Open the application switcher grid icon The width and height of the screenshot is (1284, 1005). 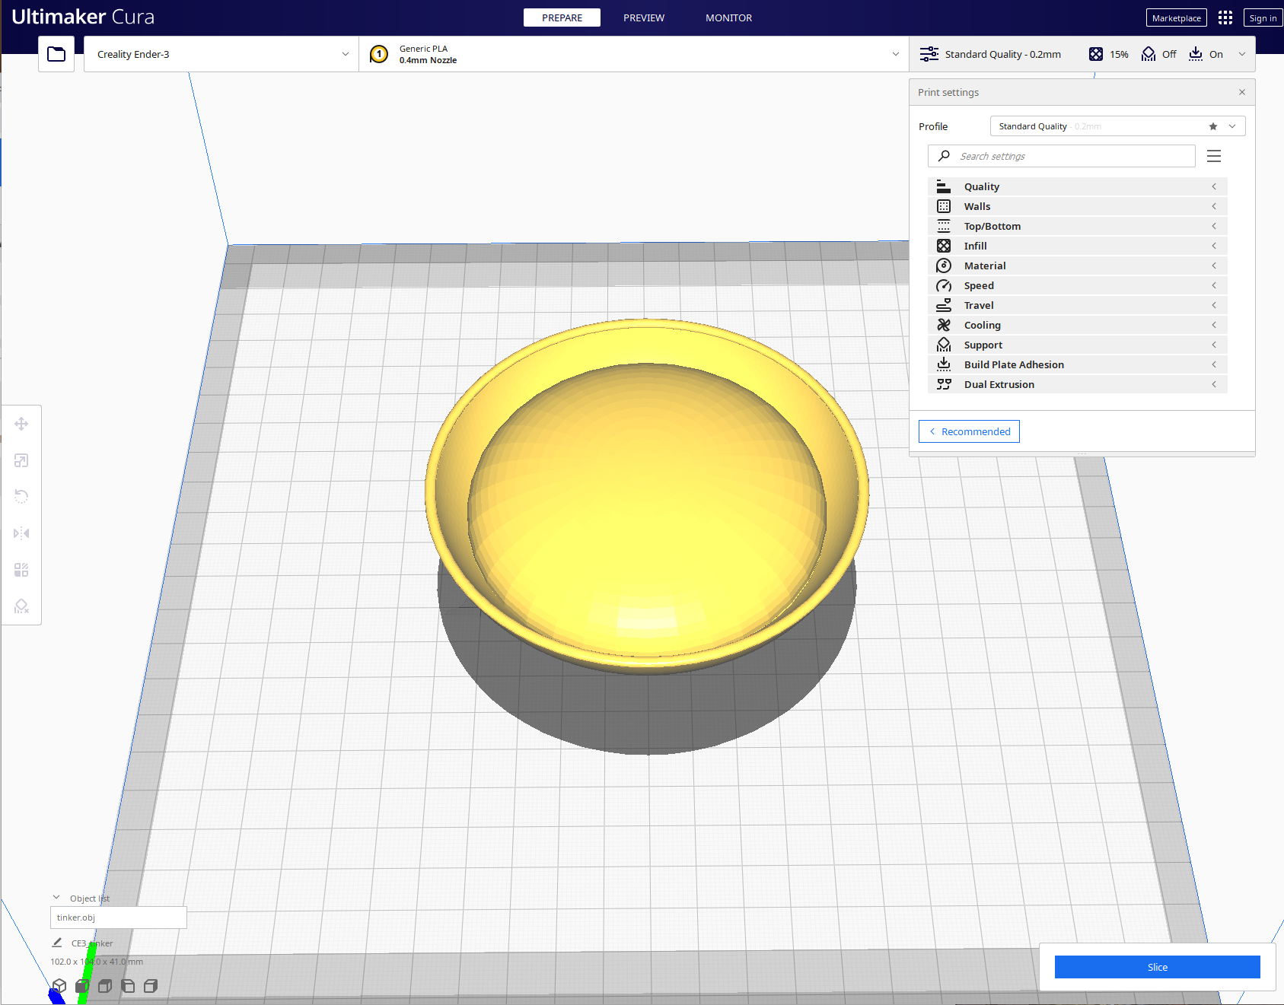click(x=1225, y=17)
